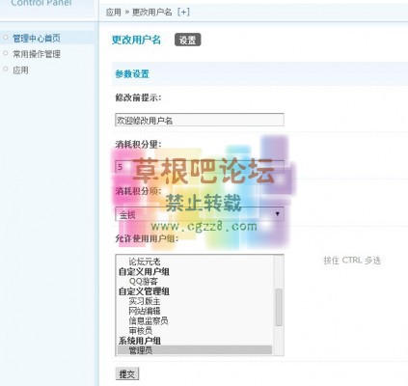
Task: Open 常用操作管理 in the sidebar
Action: pos(37,54)
